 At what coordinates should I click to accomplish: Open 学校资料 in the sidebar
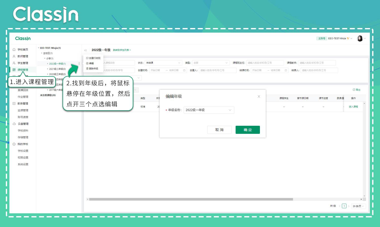[23, 131]
